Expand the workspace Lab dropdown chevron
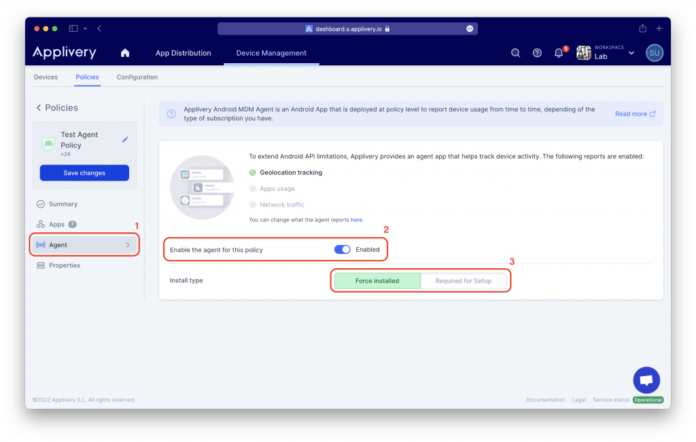 631,53
